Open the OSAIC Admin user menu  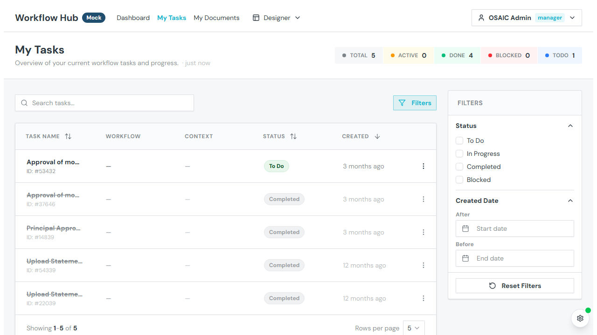527,18
